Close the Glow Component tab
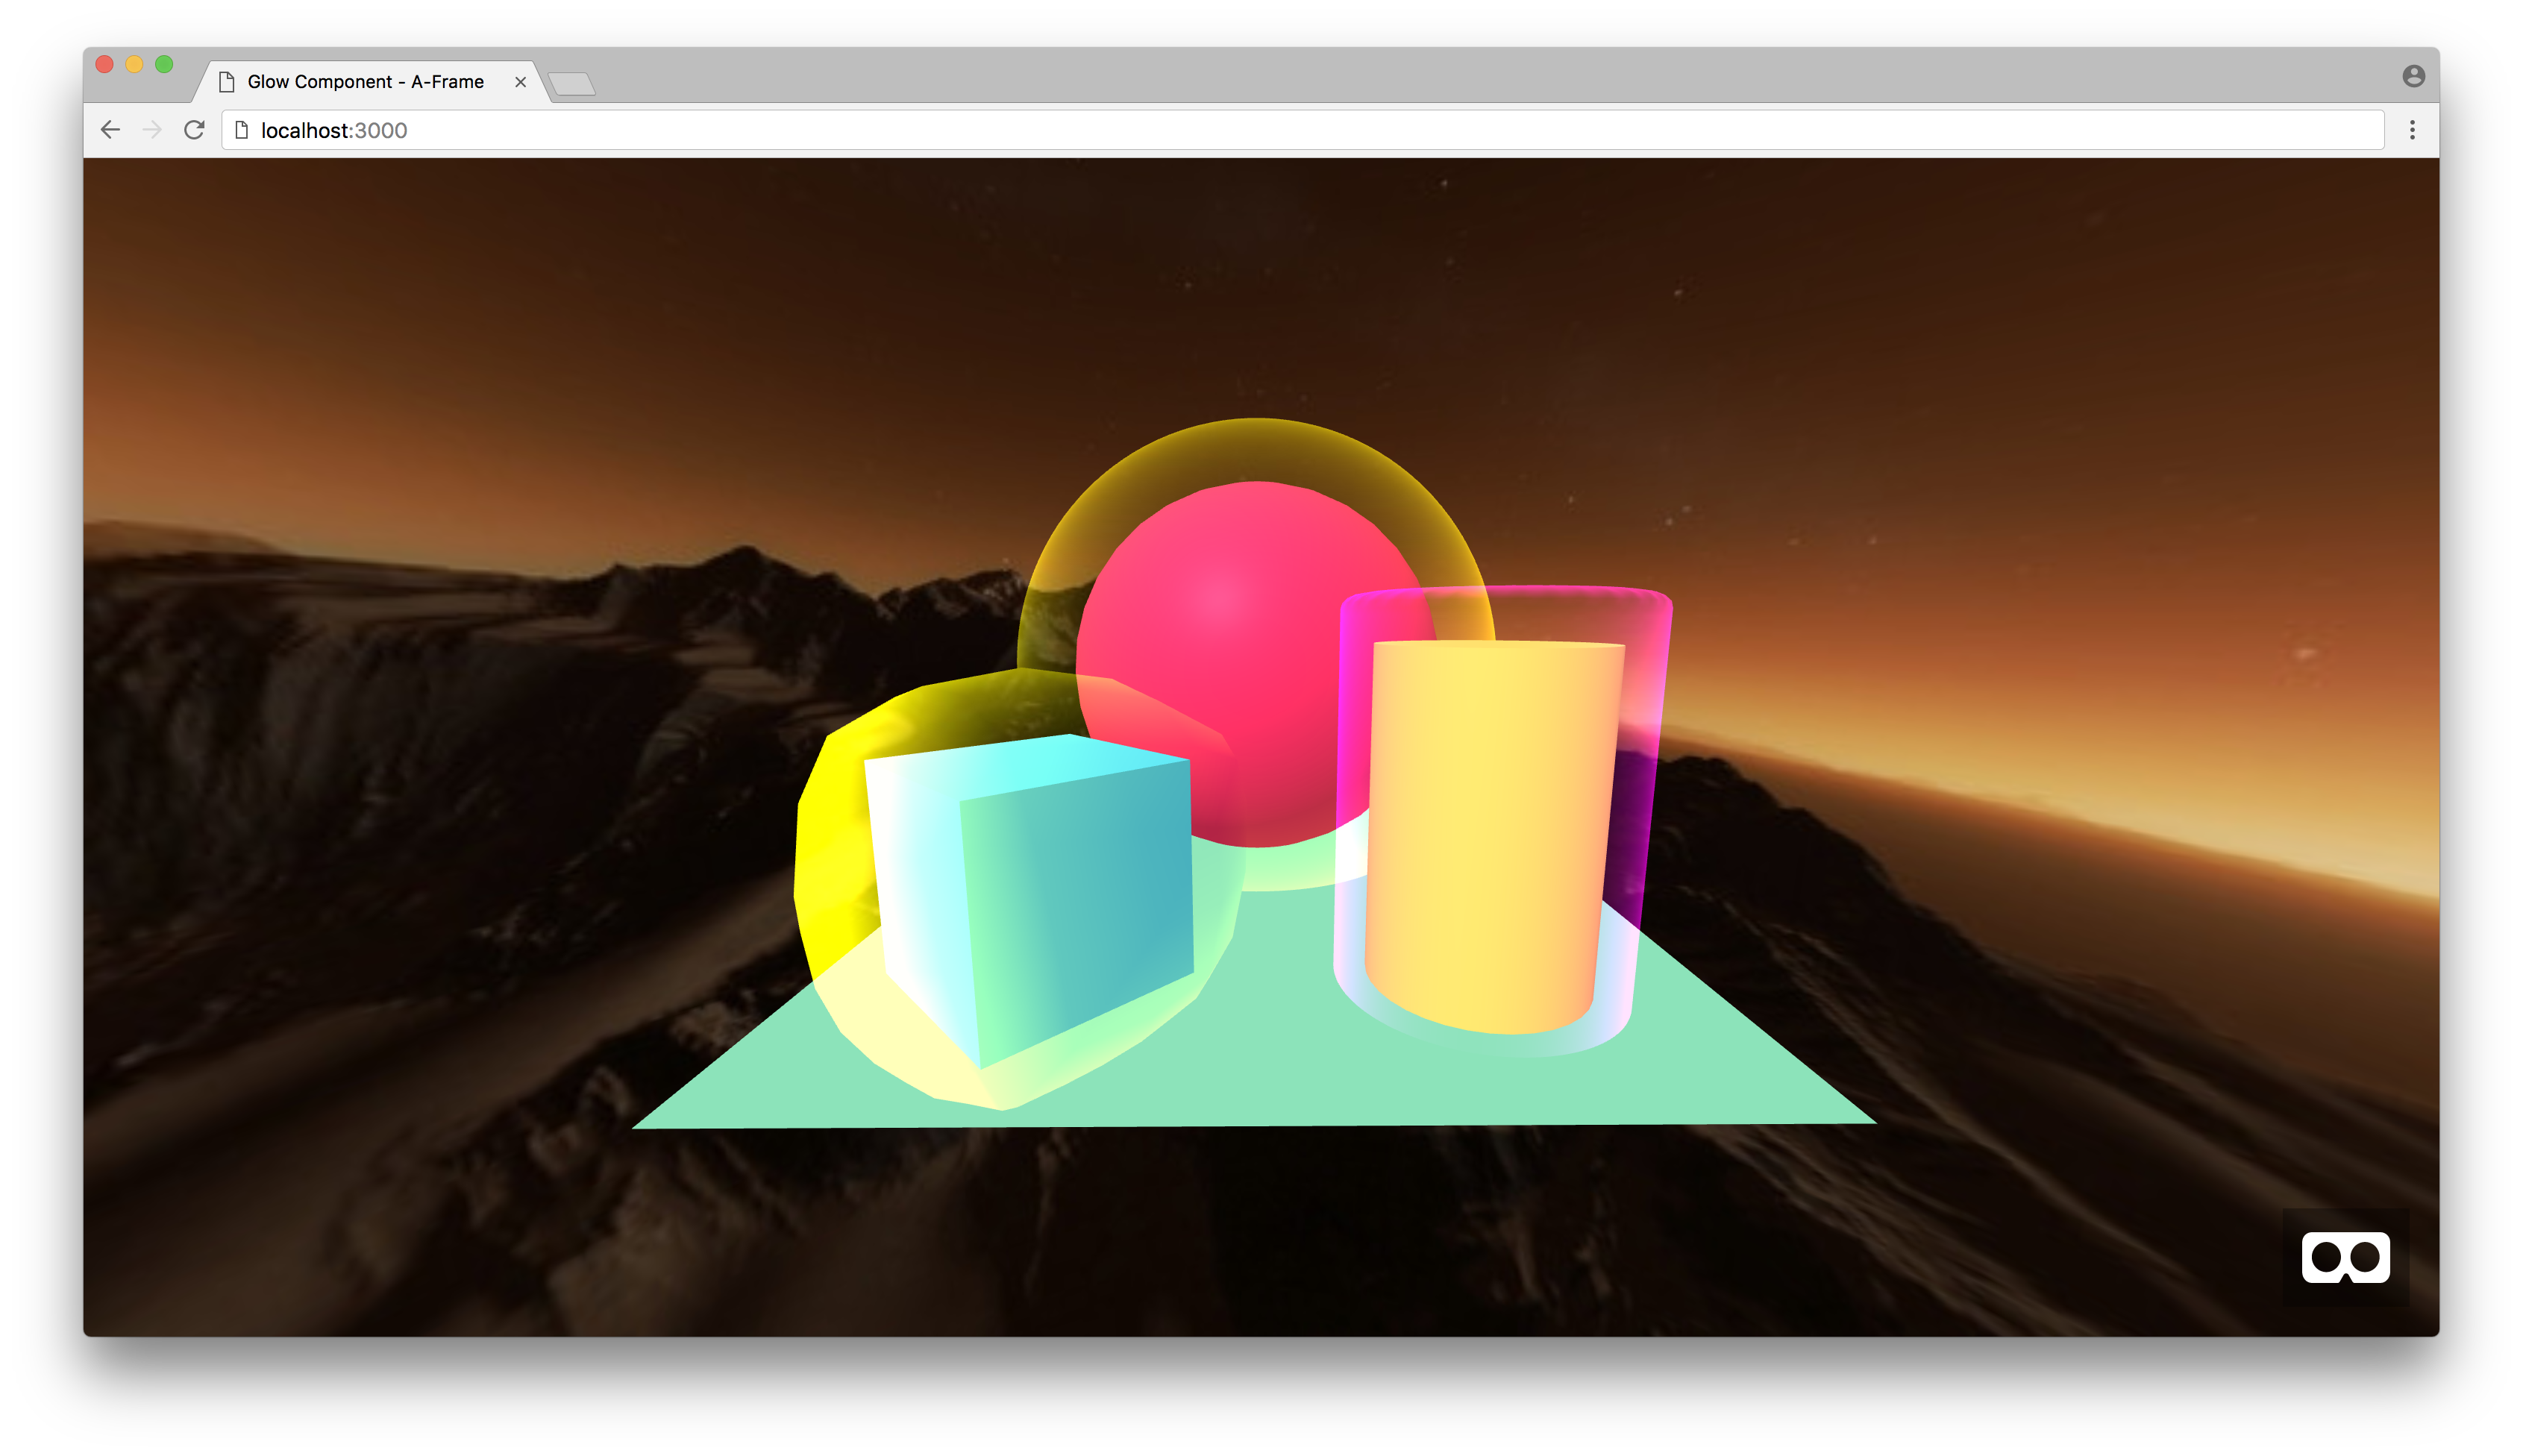Viewport: 2523px width, 1456px height. pos(520,82)
